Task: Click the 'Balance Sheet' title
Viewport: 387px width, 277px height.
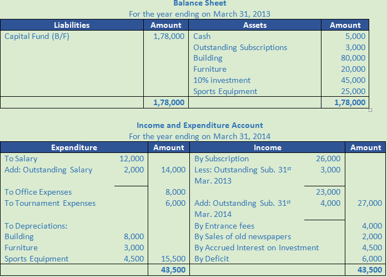Action: (200, 3)
